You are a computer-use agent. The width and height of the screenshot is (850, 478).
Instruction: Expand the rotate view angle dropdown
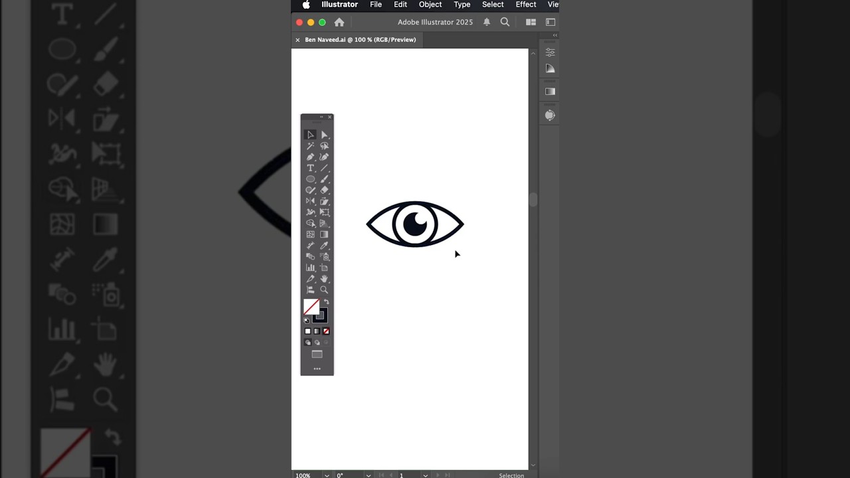coord(368,475)
